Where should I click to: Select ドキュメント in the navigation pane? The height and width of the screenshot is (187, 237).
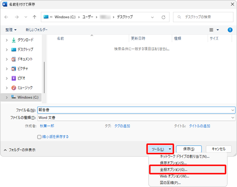coord(25,59)
